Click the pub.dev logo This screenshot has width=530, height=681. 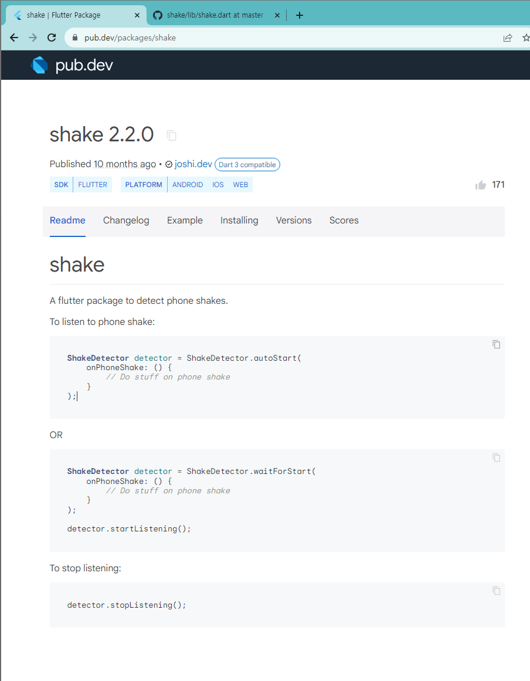(x=72, y=65)
